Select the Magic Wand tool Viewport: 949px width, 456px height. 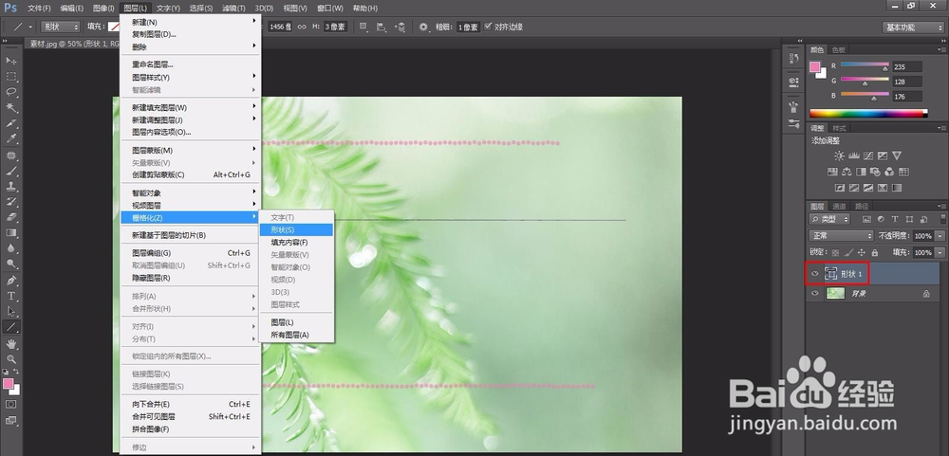10,108
